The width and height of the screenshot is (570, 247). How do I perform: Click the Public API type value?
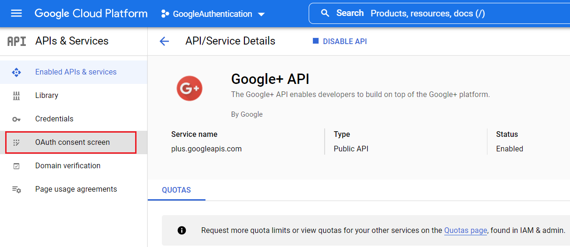[x=351, y=149]
